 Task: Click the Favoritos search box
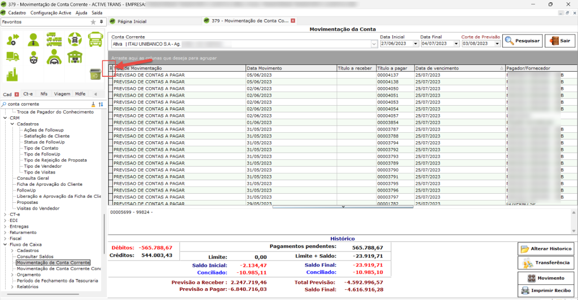coord(44,22)
